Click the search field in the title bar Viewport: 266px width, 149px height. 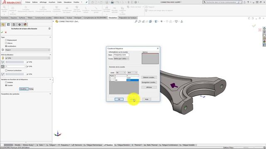point(222,2)
